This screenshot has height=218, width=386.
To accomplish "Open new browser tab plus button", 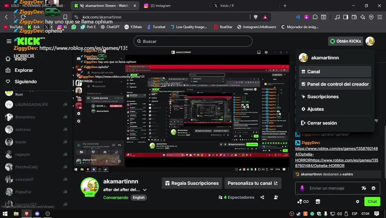I will click(285, 6).
